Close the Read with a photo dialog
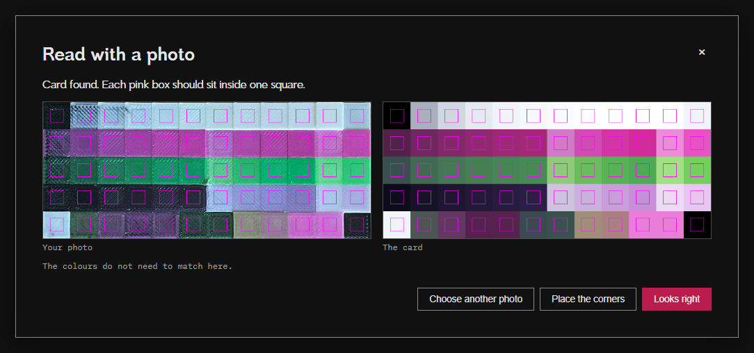Screen dimensions: 754x353 [x=702, y=52]
